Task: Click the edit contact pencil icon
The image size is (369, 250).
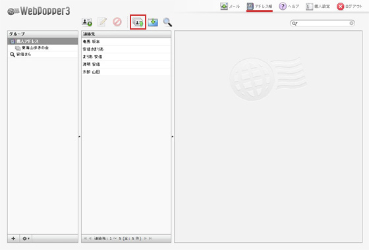Action: (x=102, y=22)
